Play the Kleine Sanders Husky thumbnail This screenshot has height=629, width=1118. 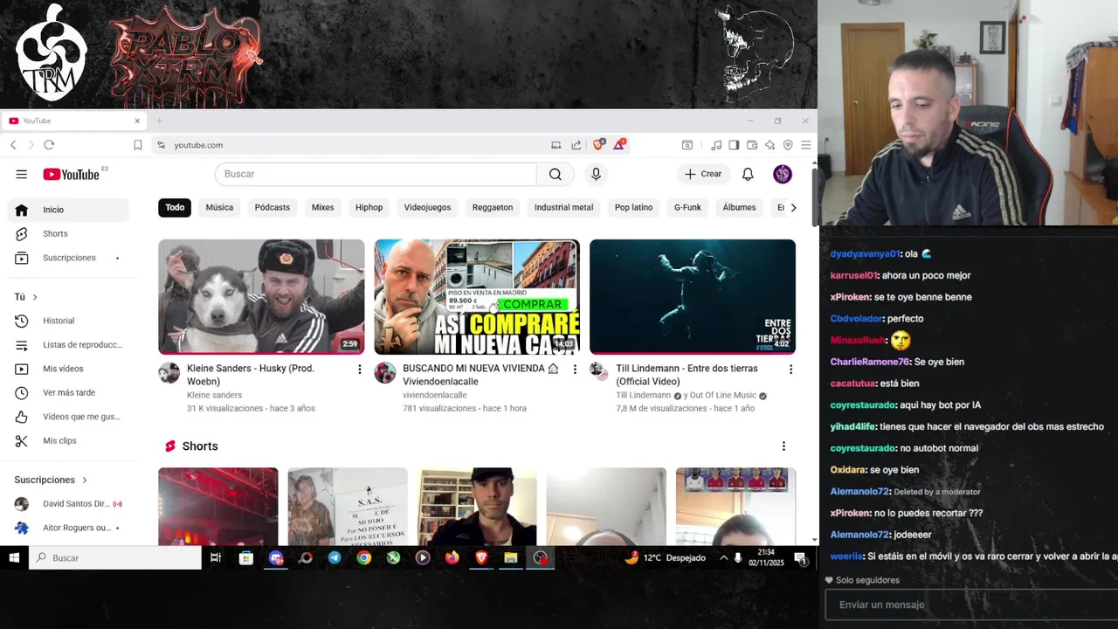(x=261, y=297)
